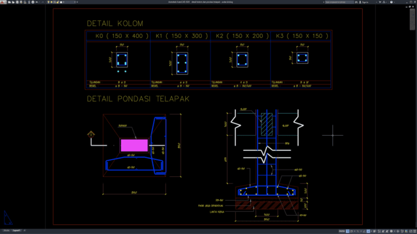Switch to the Model tab
417x234 pixels.
7,231
